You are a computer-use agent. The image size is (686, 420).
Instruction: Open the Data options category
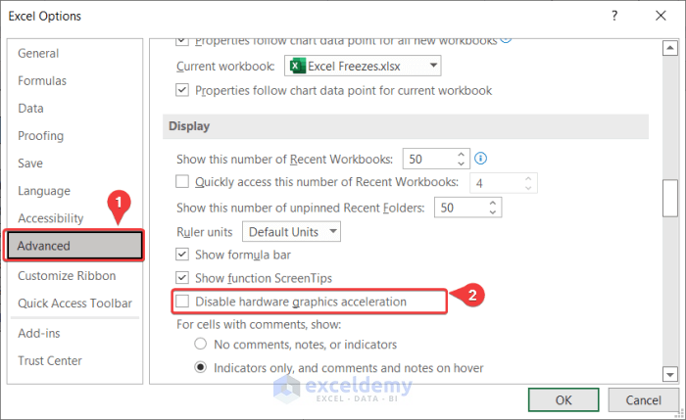(x=30, y=109)
